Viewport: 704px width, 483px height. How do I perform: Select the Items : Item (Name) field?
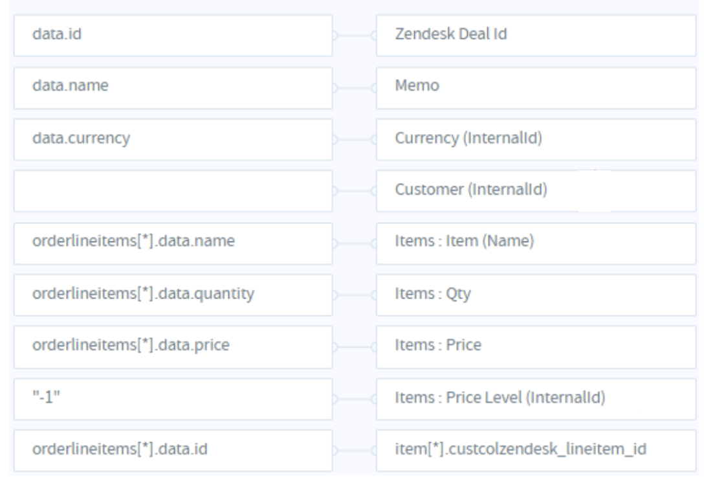(x=536, y=243)
